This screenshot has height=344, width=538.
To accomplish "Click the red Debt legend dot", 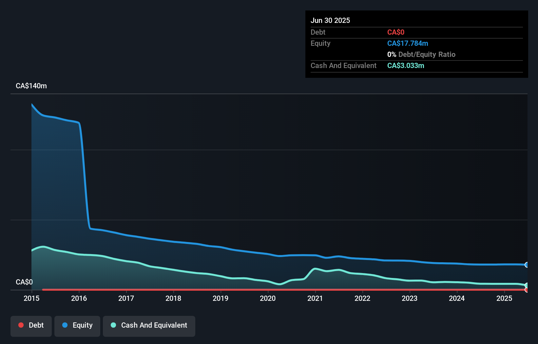I will [21, 325].
